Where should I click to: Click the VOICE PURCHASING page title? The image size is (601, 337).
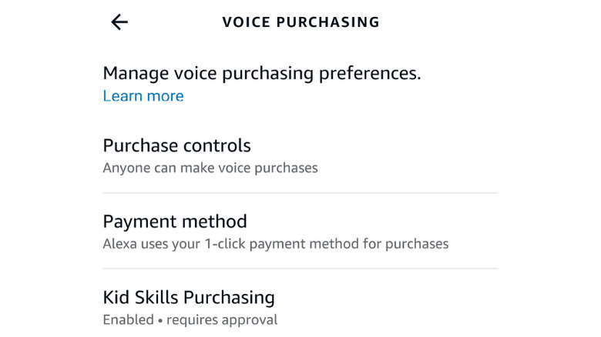tap(300, 22)
